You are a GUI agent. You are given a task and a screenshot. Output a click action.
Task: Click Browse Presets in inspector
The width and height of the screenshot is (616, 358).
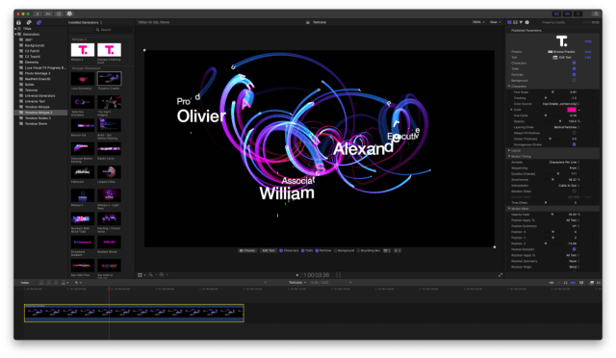tap(561, 51)
